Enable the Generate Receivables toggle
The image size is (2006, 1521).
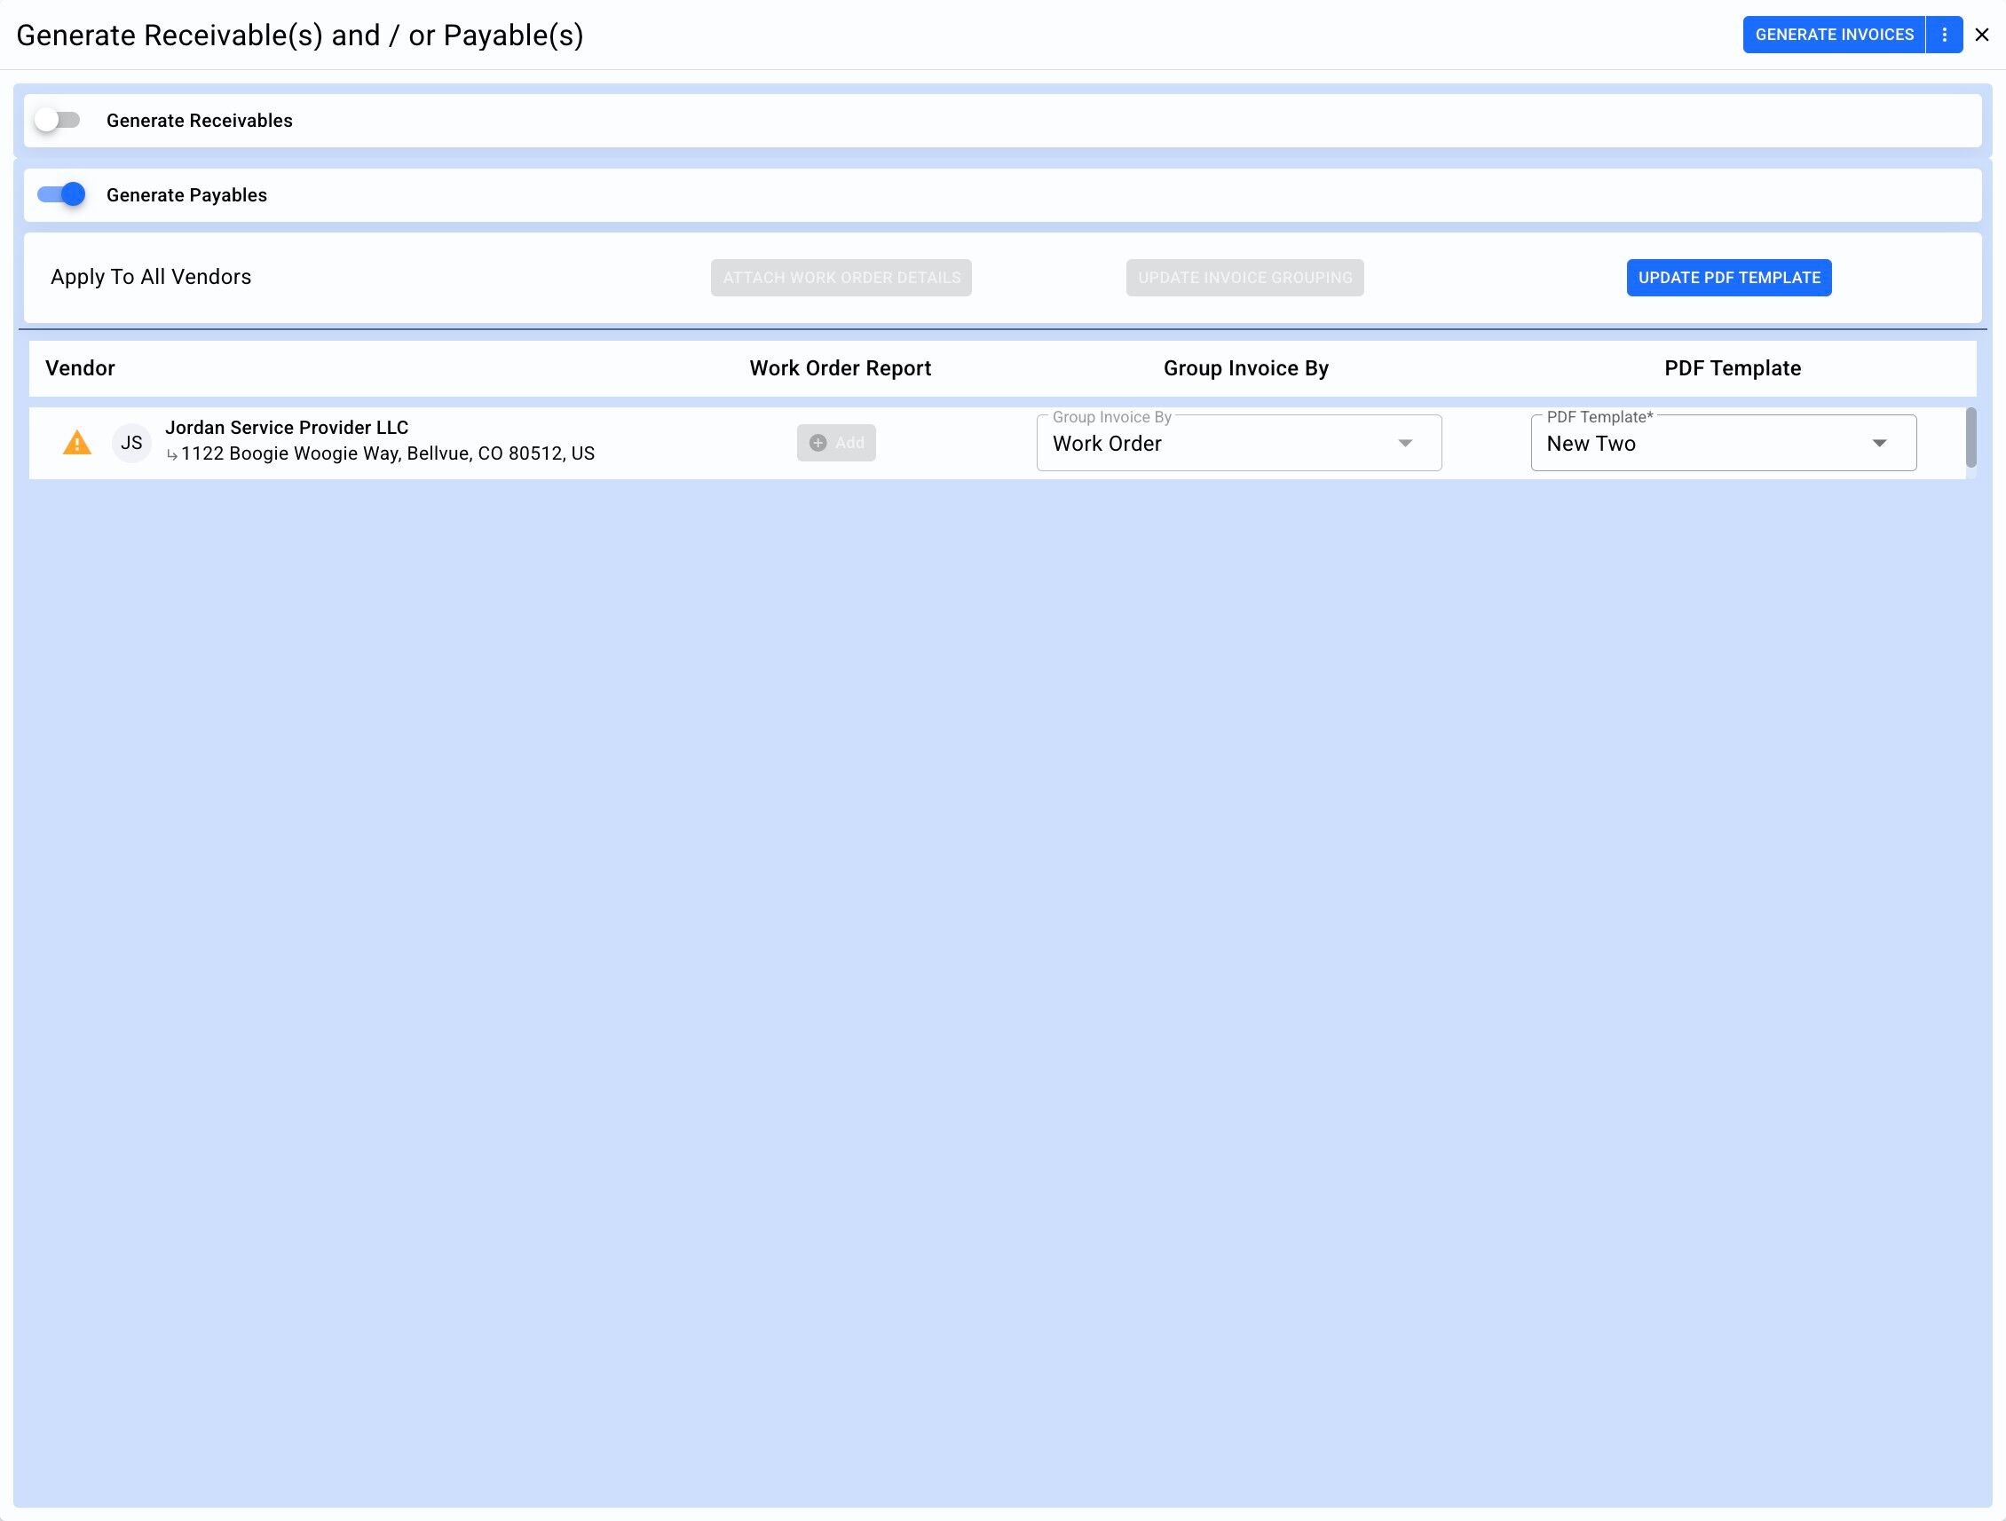click(58, 121)
